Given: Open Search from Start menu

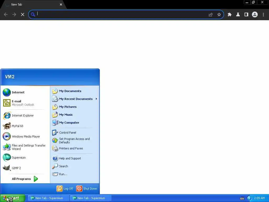Looking at the screenshot, I should pos(75,166).
